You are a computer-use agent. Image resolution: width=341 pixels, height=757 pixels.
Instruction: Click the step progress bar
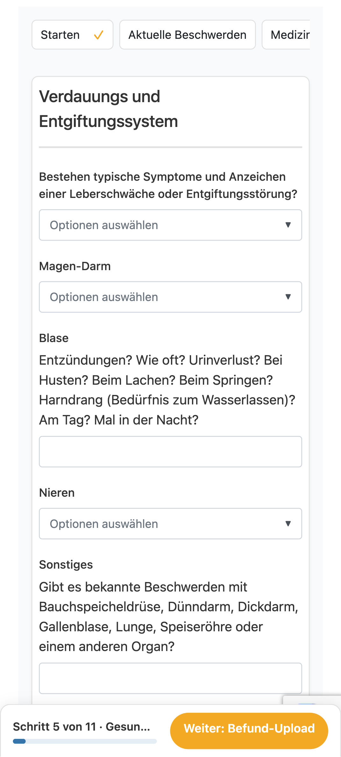point(85,741)
